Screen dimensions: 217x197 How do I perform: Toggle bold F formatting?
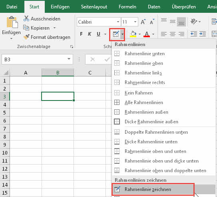[x=81, y=34]
